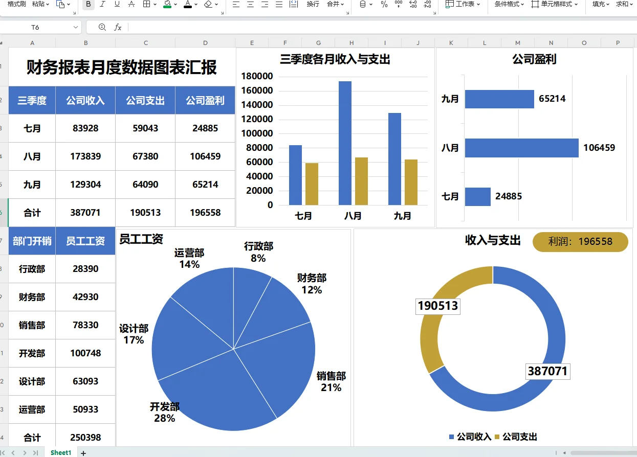637x457 pixels.
Task: Switch to the Sheet1 tab
Action: [60, 452]
